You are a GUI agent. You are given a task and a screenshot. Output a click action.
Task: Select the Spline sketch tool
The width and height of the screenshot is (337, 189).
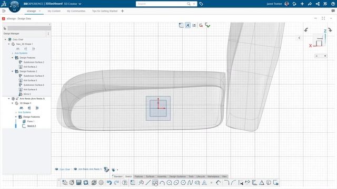tap(190, 183)
